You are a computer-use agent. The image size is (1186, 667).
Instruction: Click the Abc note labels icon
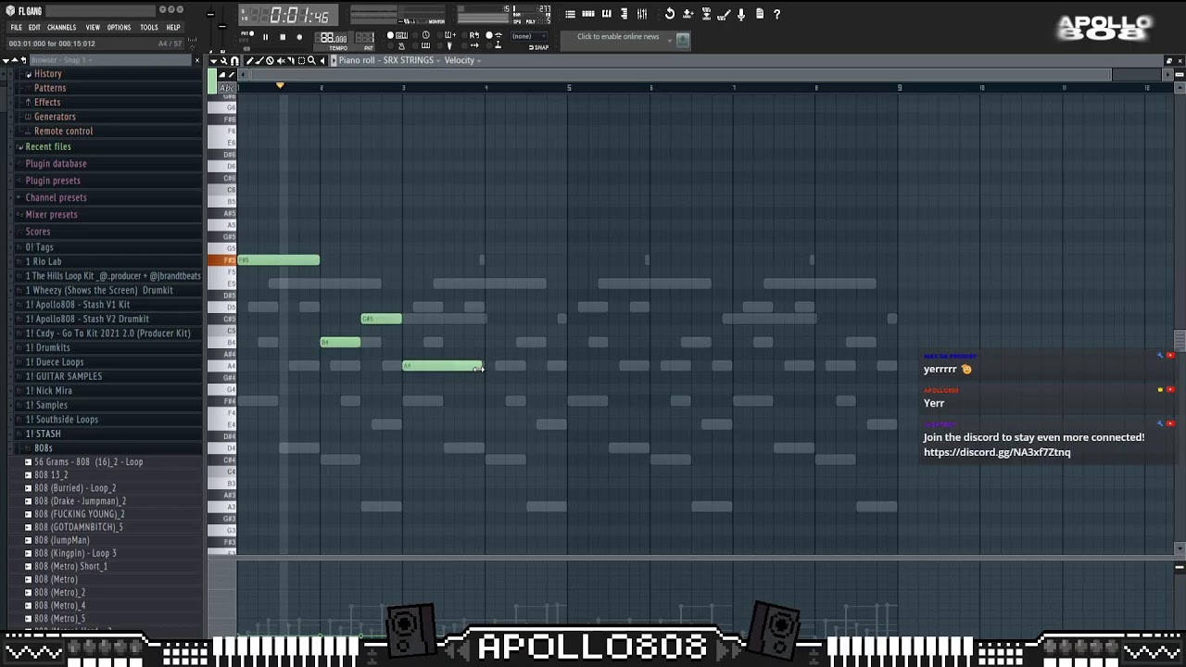tap(226, 88)
